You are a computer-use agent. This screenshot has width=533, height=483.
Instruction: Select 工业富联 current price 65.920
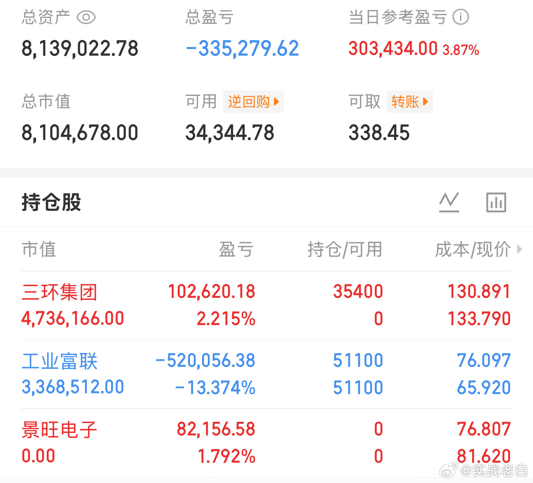pos(484,388)
